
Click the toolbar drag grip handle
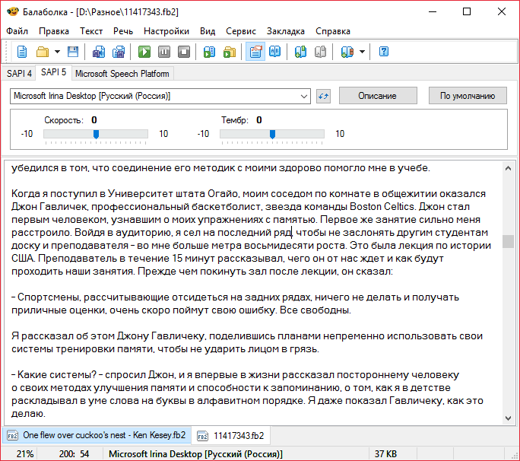pos(5,52)
